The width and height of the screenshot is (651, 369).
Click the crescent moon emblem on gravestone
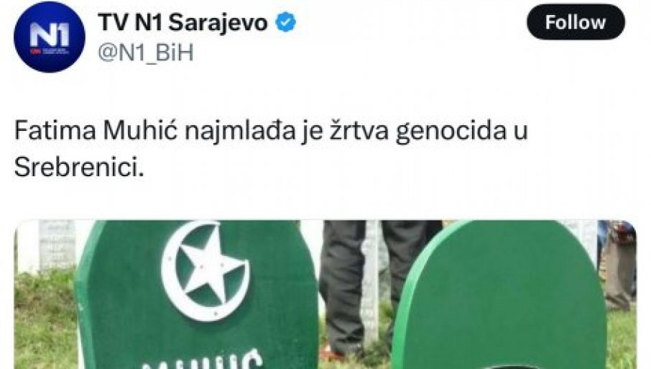[x=206, y=270]
